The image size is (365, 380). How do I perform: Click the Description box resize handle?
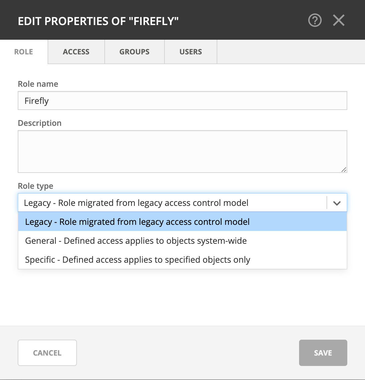coord(344,170)
